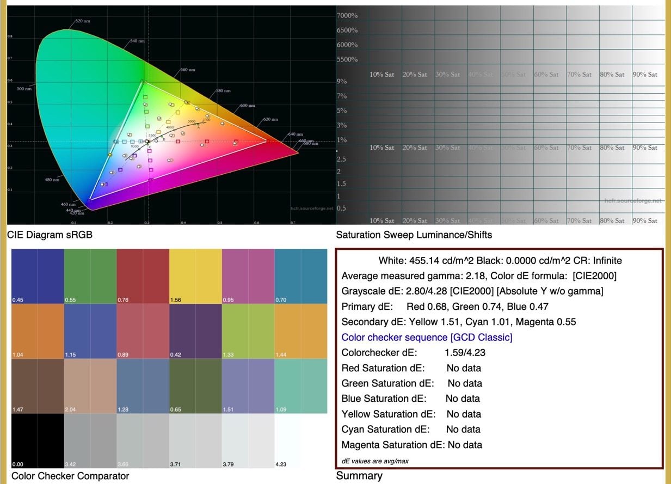Click the top-row 90% Sat label
The image size is (671, 484).
[644, 75]
